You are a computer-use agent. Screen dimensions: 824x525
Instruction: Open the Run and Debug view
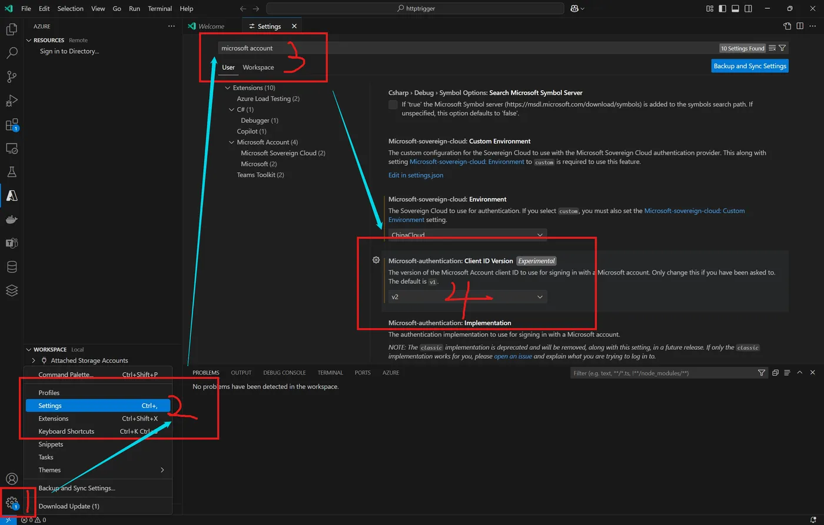(x=11, y=101)
